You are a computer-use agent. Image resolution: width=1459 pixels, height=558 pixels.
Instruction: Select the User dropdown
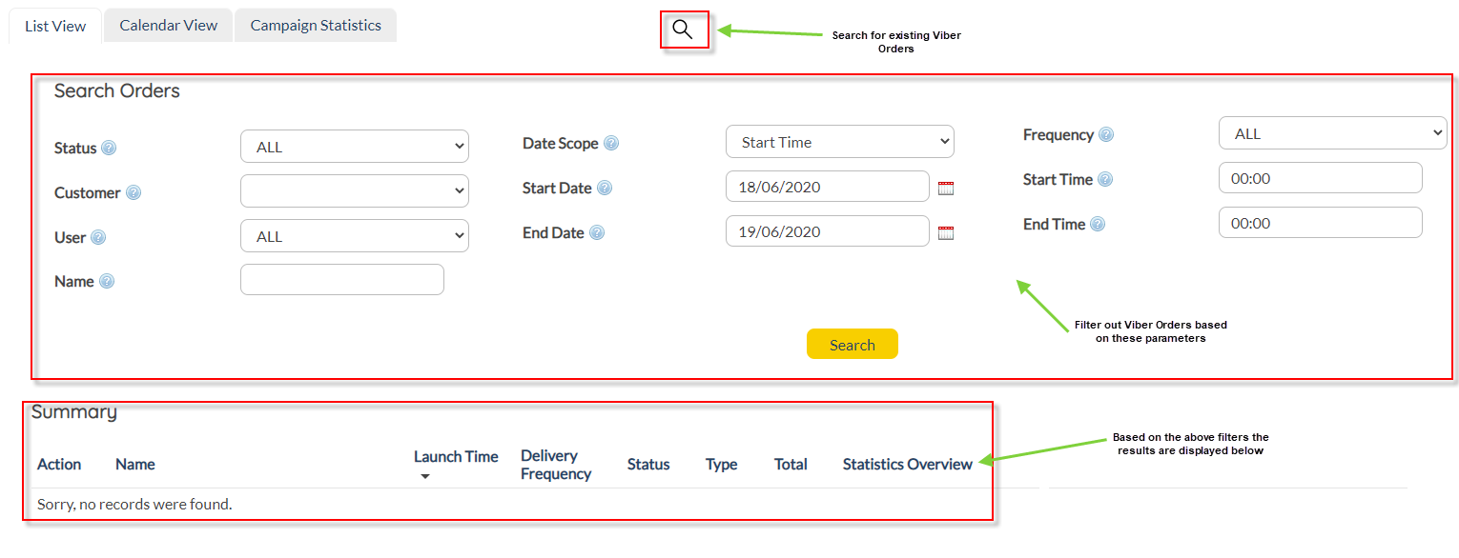[354, 236]
